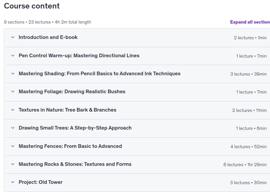Image resolution: width=270 pixels, height=192 pixels.
Task: Click the '2 lectures • 11min' label
Action: pos(249,110)
